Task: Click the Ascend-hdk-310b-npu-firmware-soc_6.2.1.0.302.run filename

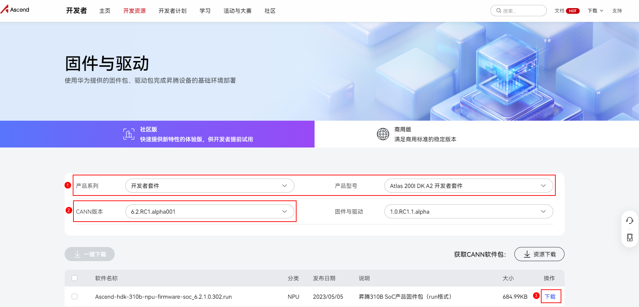Action: coord(163,297)
